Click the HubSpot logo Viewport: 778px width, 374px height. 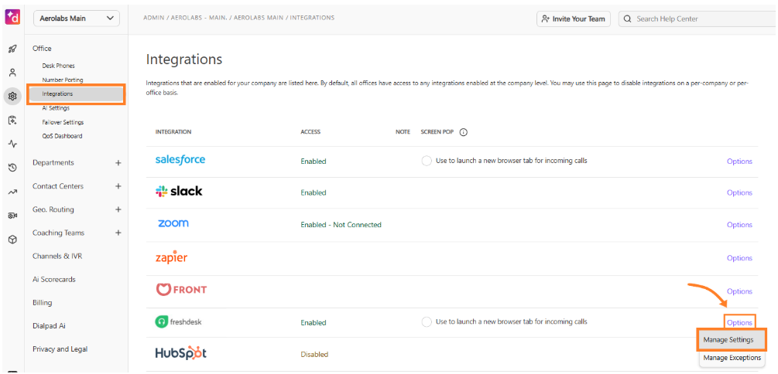coord(180,353)
